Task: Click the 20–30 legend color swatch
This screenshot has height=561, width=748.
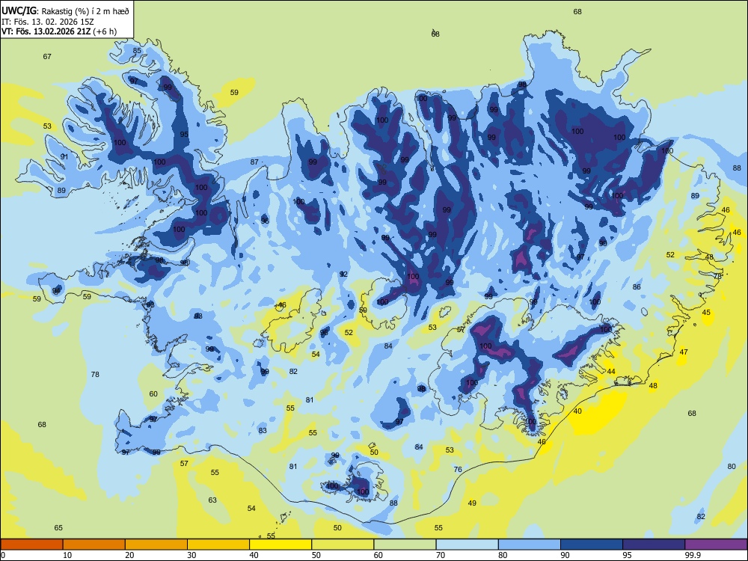Action: coord(156,545)
